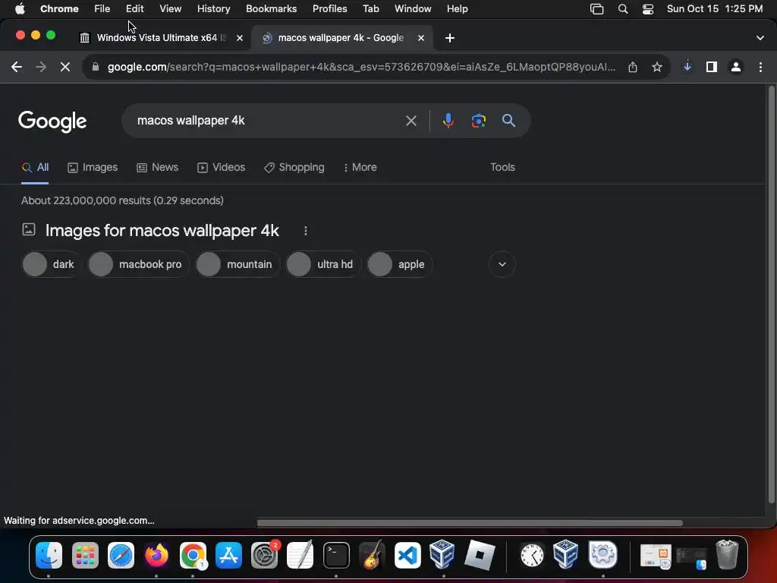The width and height of the screenshot is (777, 583).
Task: Close the Windows Vista Ultimate tab
Action: [240, 38]
